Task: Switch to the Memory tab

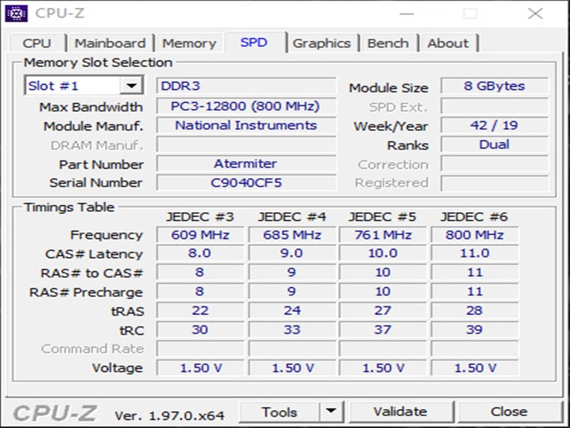Action: click(x=189, y=43)
